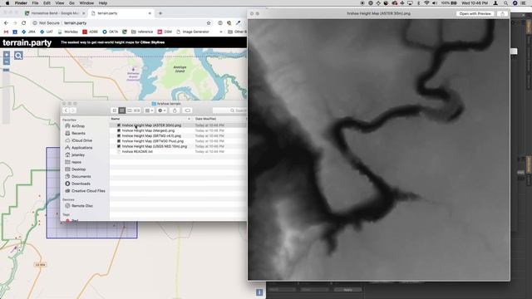Screen dimensions: 532x299
Task: Switch Finder to gallery view
Action: [136, 110]
